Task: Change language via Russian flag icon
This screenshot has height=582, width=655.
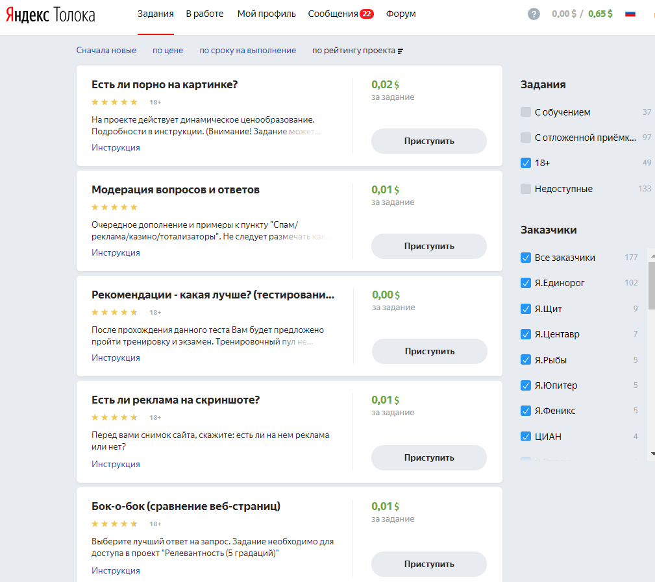Action: [x=630, y=14]
